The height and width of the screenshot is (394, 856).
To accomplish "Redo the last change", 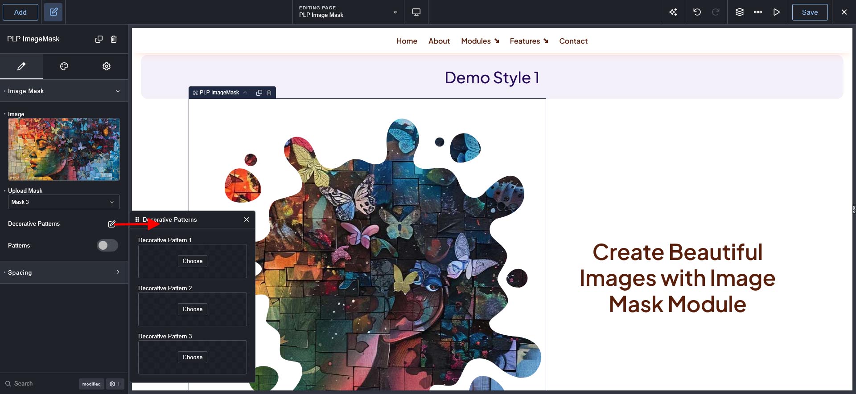I will coord(716,12).
